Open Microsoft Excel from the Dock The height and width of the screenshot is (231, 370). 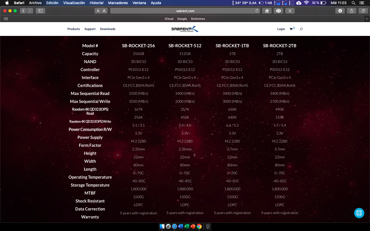tap(187, 226)
